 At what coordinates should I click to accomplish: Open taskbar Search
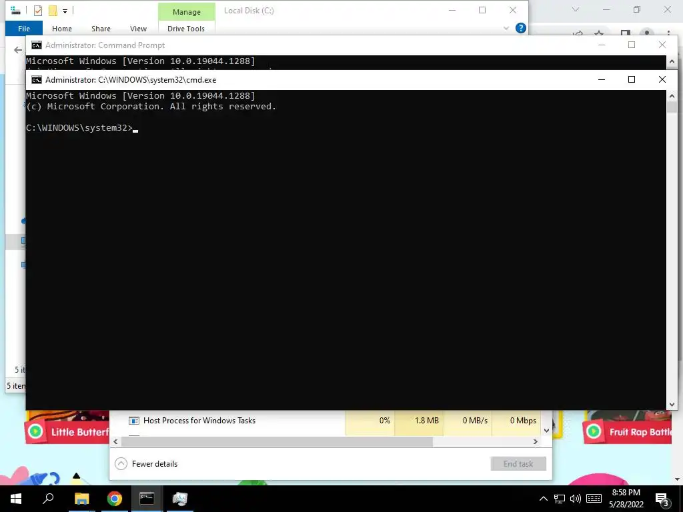click(x=48, y=499)
